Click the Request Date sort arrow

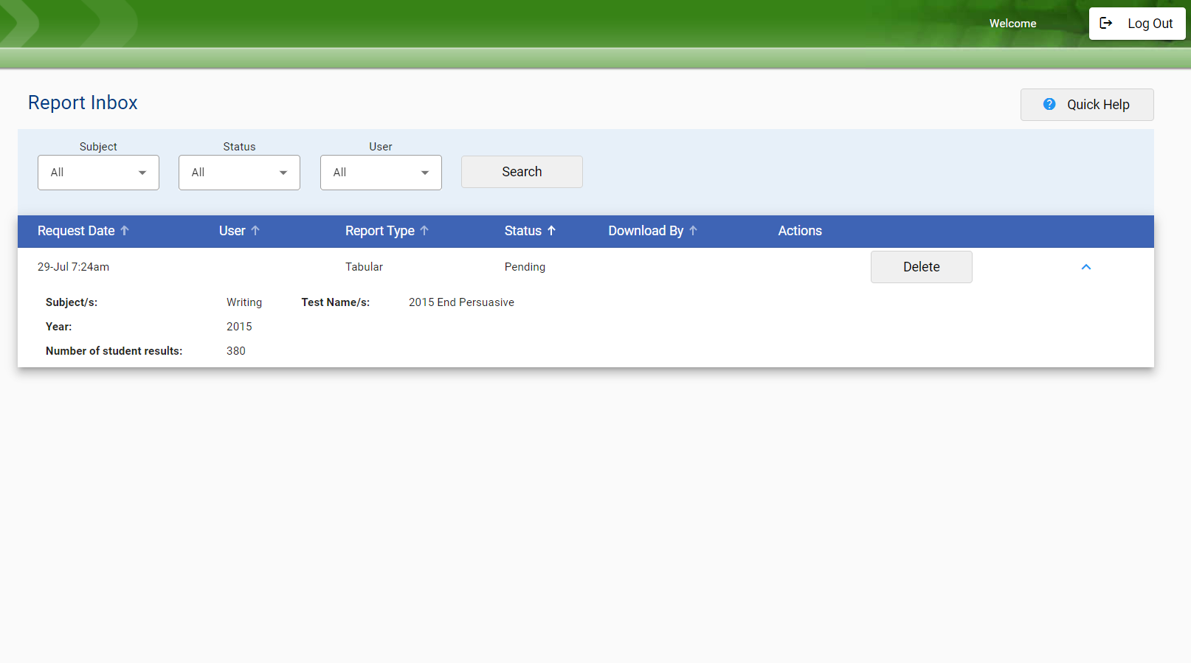(125, 231)
